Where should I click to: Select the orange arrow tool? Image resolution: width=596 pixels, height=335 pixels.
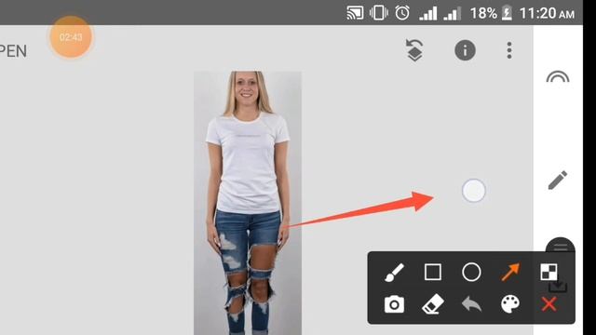click(510, 272)
